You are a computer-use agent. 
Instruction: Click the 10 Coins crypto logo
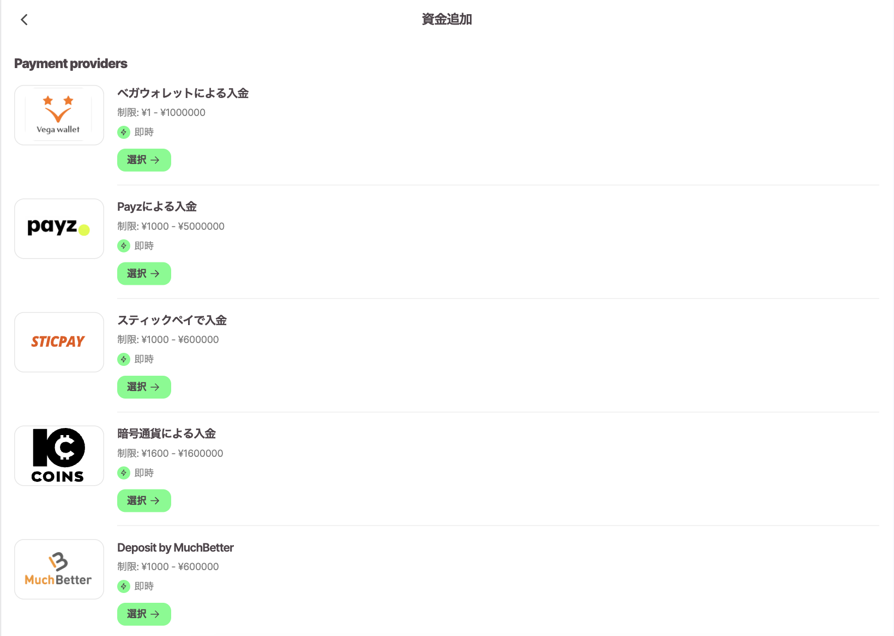tap(59, 456)
